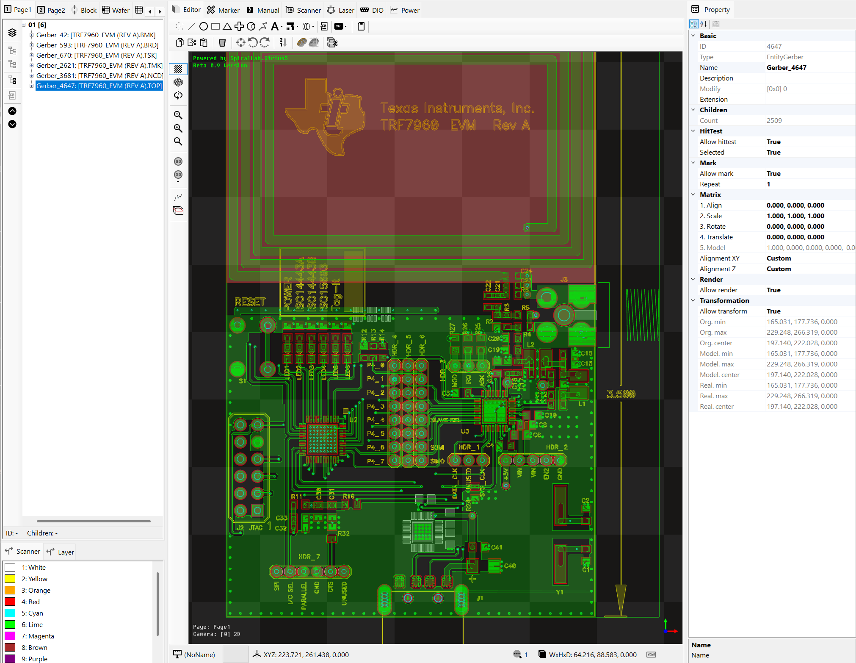The width and height of the screenshot is (856, 663).
Task: Click the layers stack sidebar icon
Action: 12,33
